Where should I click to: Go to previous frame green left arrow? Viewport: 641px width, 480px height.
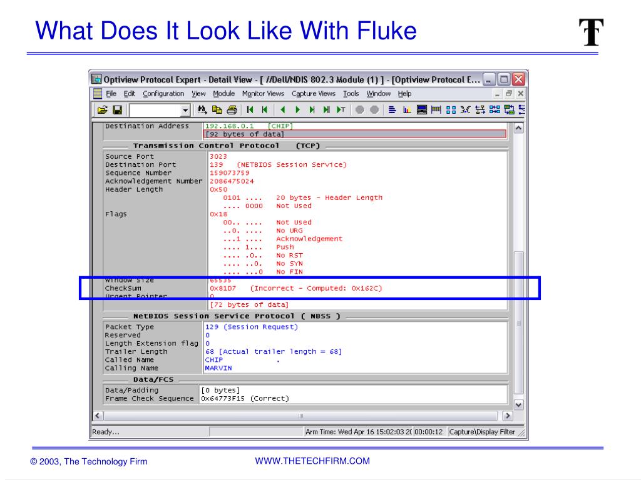[x=282, y=110]
